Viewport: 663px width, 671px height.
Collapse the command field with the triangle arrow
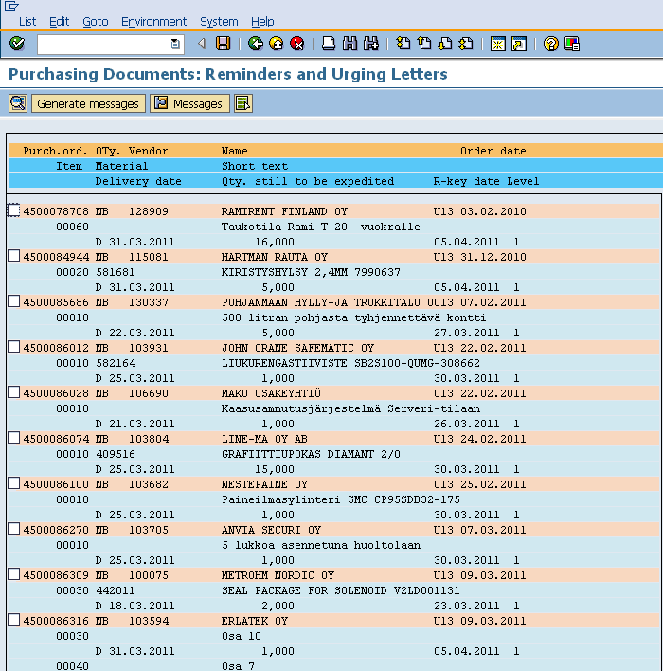(202, 44)
